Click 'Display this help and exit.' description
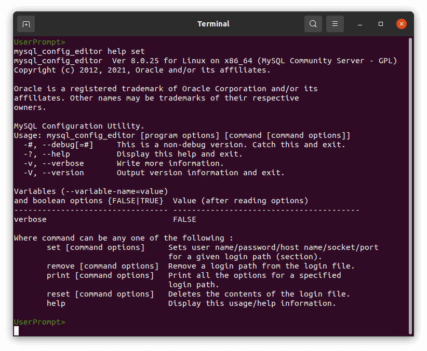This screenshot has height=351, width=427. [179, 154]
